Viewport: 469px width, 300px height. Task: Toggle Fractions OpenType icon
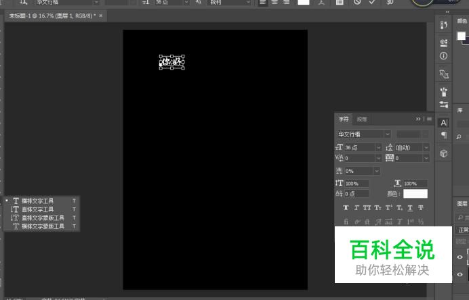[421, 222]
